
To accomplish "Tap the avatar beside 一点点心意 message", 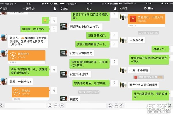I will [123, 40].
